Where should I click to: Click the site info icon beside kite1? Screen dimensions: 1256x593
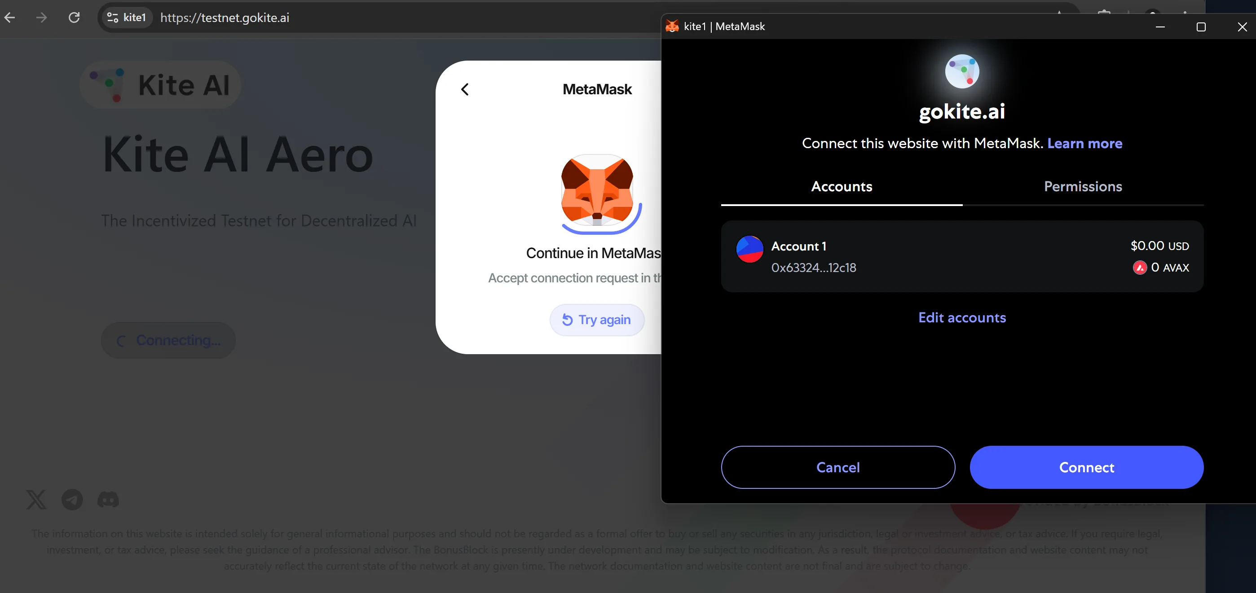click(x=113, y=18)
